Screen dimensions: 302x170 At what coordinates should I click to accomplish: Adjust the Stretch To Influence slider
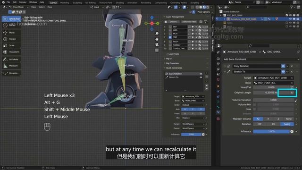pos(271,131)
